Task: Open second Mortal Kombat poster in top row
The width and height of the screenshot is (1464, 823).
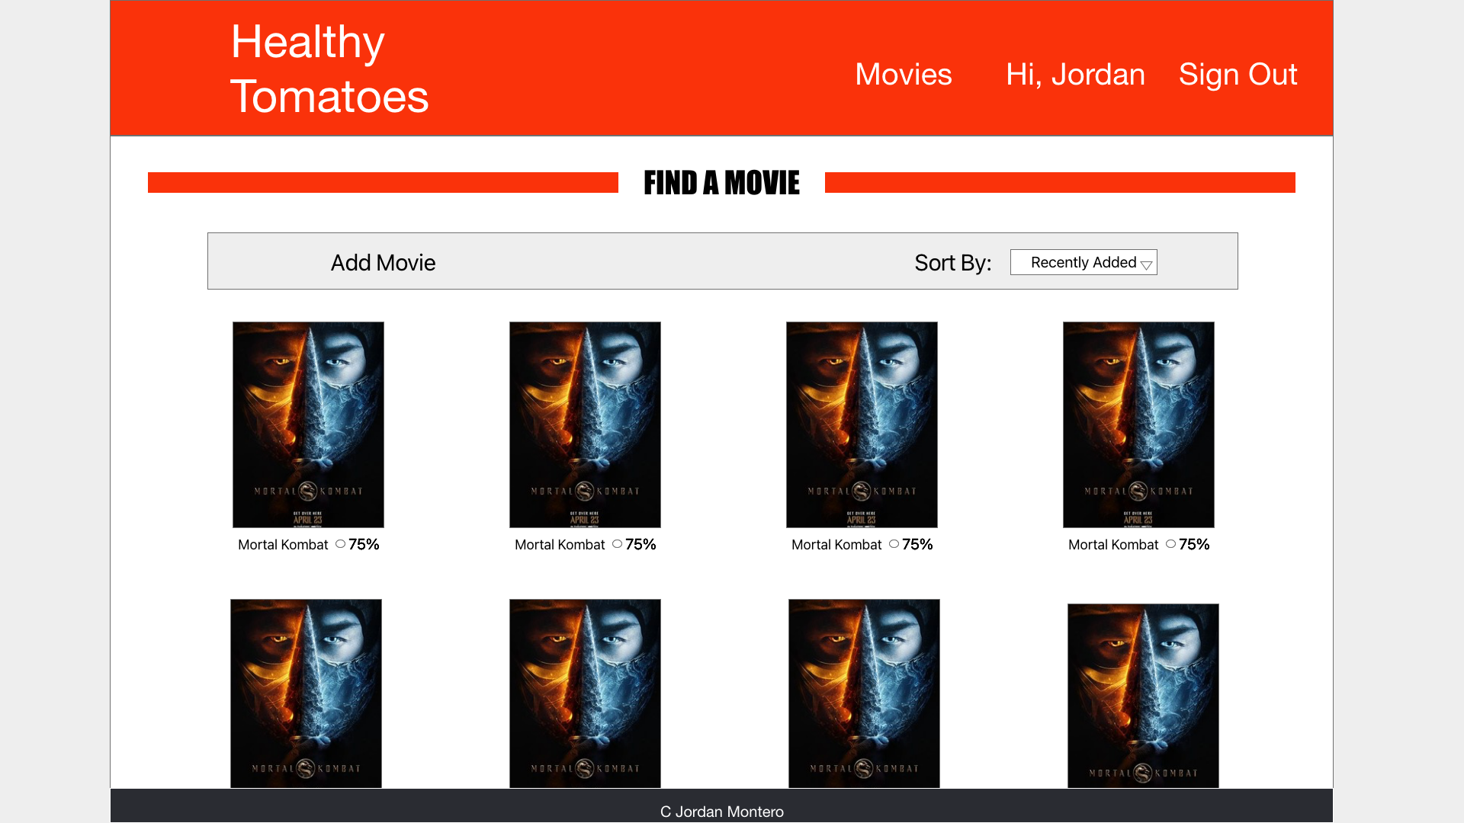Action: (x=585, y=424)
